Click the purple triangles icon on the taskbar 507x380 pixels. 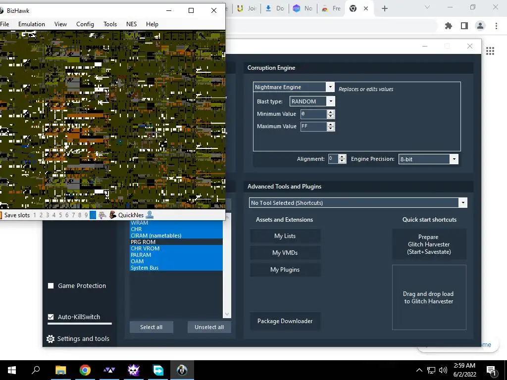[109, 370]
